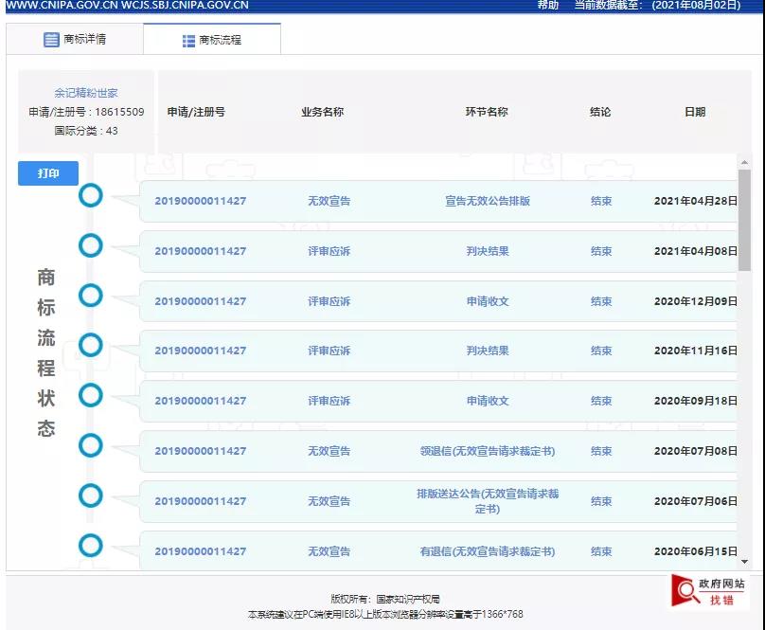Click 无效宣告 in the 2020年07月08日 row

[x=329, y=451]
